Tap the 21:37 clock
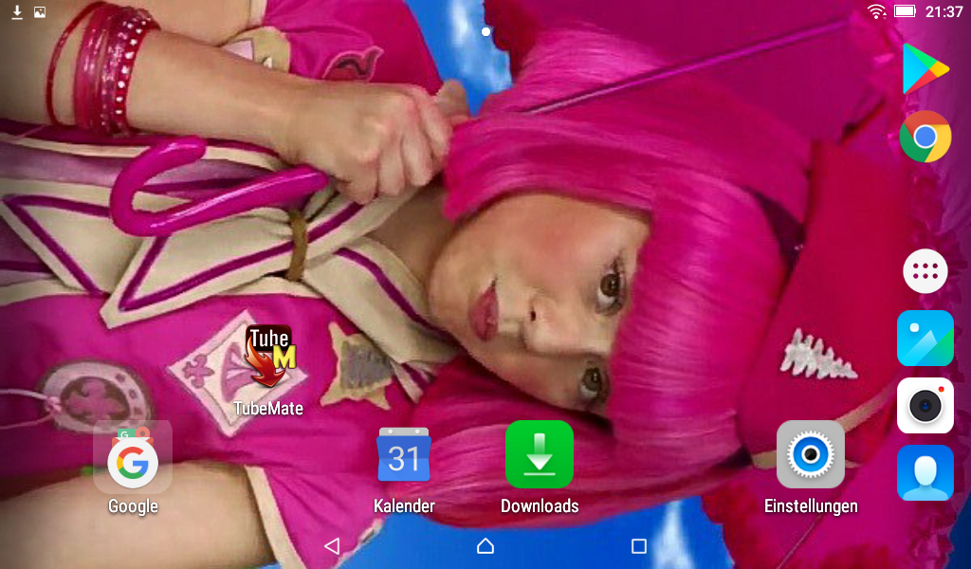 (x=944, y=11)
